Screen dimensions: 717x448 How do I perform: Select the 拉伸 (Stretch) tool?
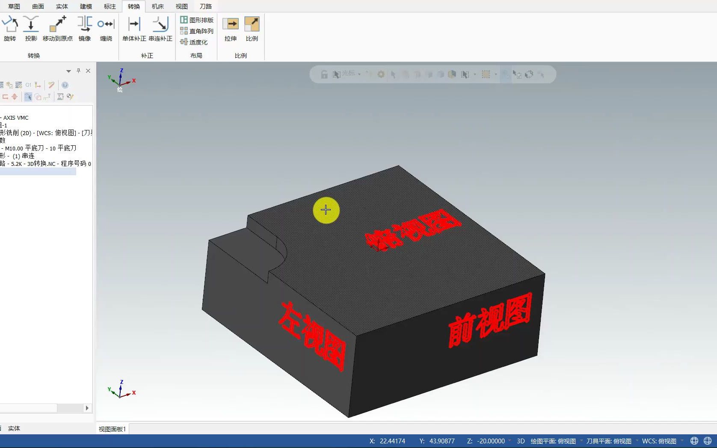point(231,29)
